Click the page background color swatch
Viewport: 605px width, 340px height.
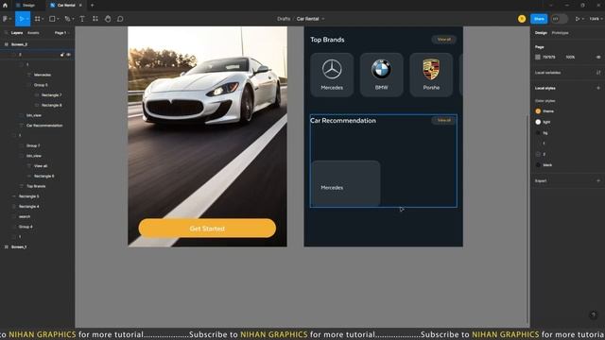[538, 57]
